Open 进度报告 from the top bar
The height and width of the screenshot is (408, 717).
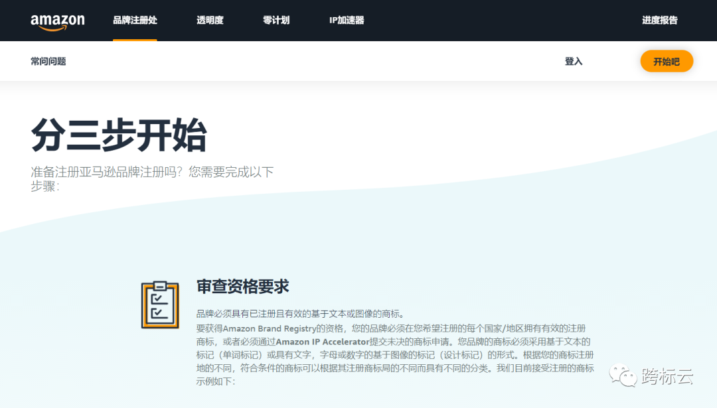coord(661,20)
